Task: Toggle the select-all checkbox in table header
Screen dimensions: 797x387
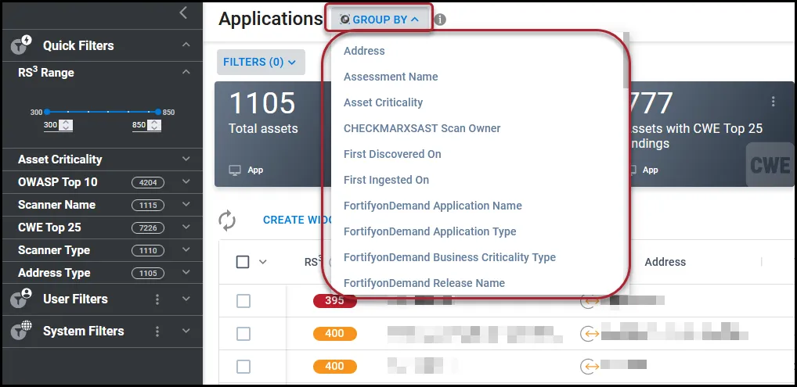Action: (243, 262)
